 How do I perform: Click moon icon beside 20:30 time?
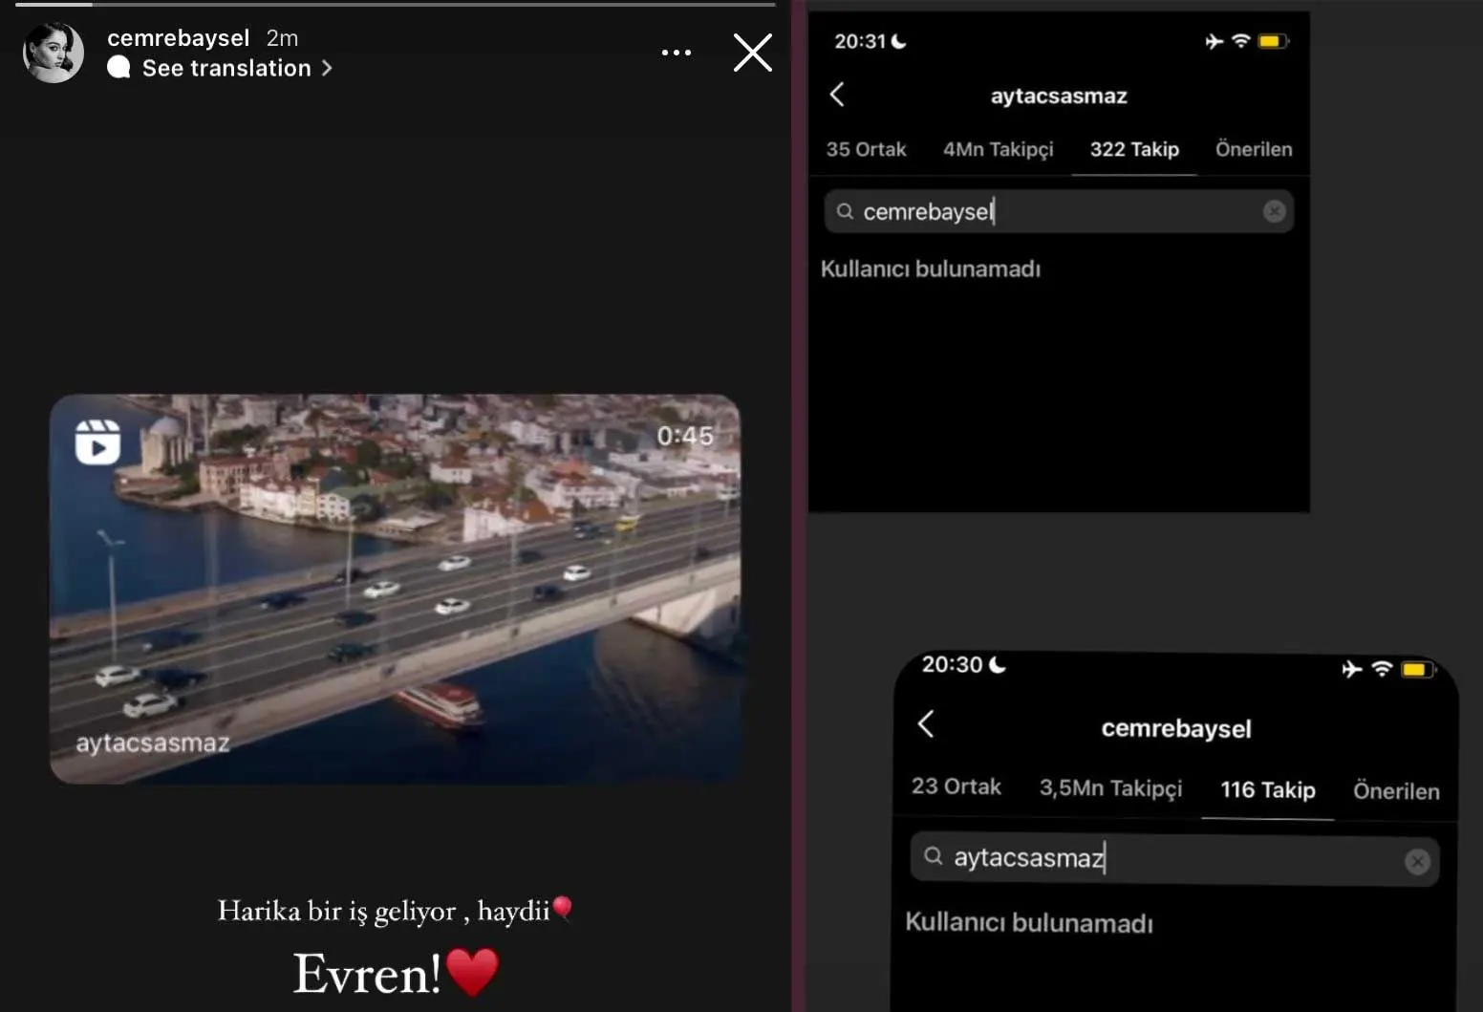click(997, 664)
